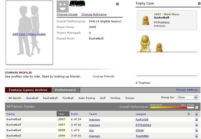Screen dimensions: 201x139
Task: Open Privacy Settings
Action: coord(187,90)
